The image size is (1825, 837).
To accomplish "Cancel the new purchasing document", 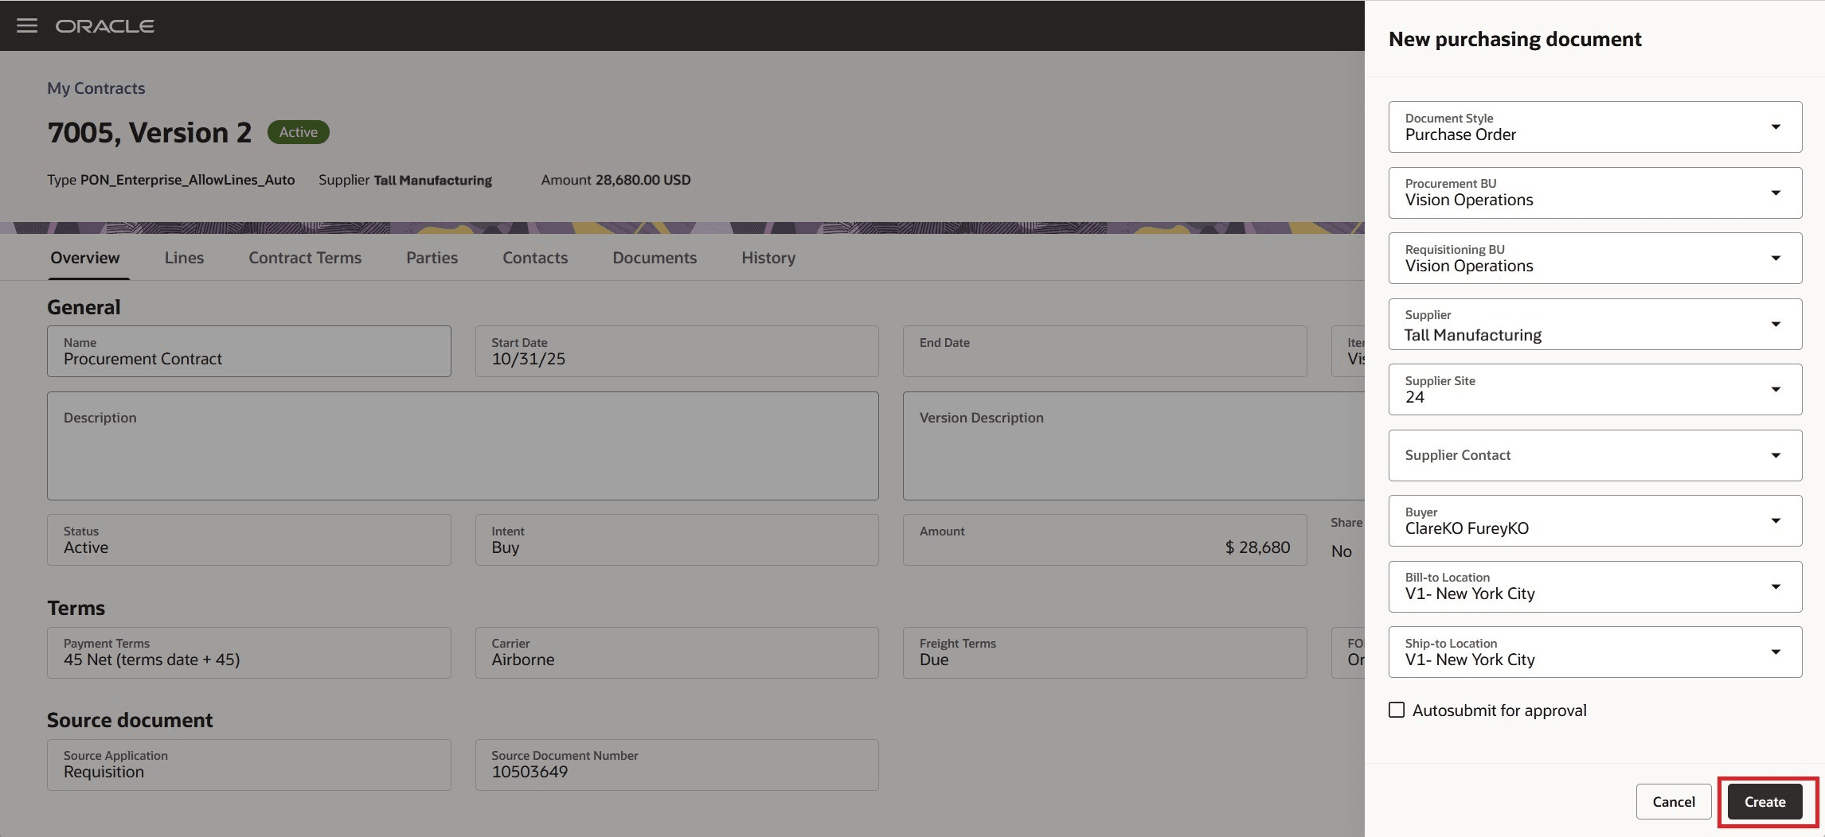I will pyautogui.click(x=1674, y=801).
